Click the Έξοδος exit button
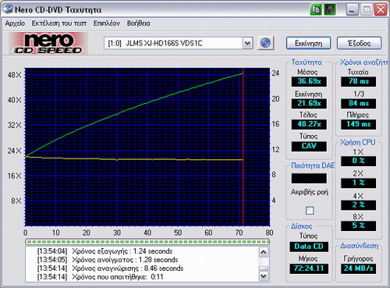Image resolution: width=390 pixels, height=288 pixels. click(359, 43)
